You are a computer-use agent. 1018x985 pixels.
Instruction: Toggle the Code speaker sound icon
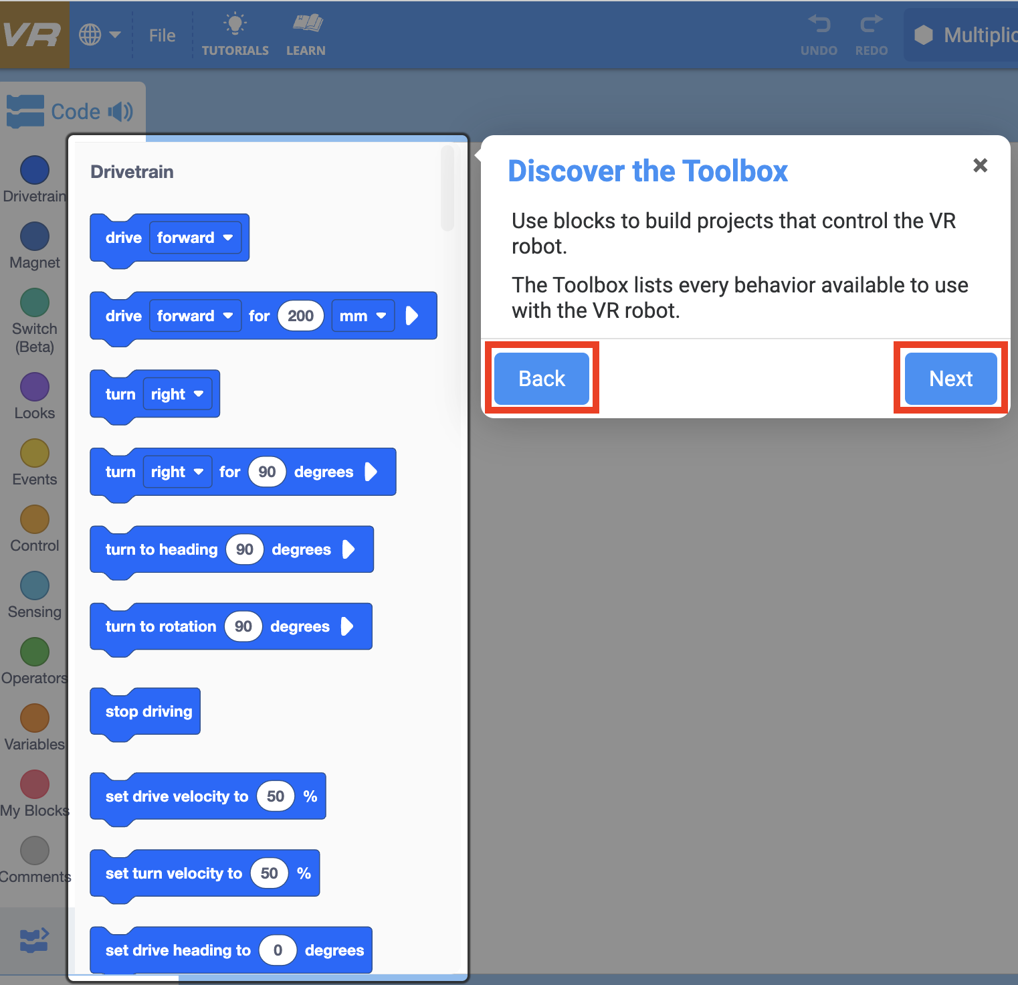click(121, 111)
